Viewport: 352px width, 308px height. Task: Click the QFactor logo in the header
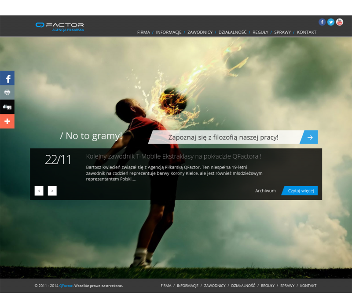pos(60,26)
